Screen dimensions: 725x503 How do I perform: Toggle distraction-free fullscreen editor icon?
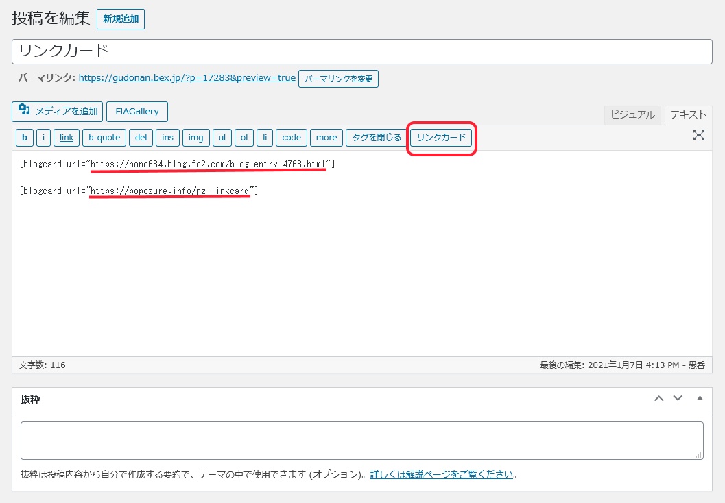coord(698,135)
